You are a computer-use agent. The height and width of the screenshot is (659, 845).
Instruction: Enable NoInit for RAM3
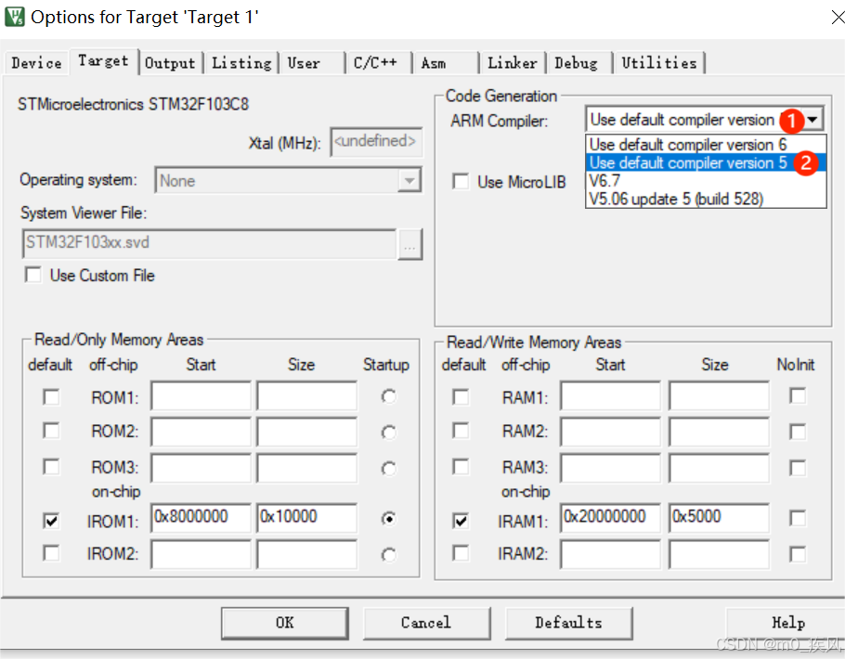[x=798, y=468]
